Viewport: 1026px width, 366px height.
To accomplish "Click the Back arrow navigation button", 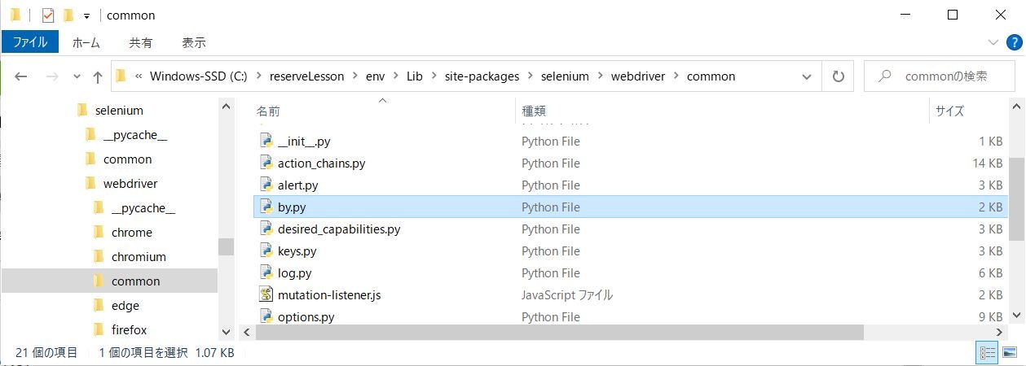I will [22, 76].
